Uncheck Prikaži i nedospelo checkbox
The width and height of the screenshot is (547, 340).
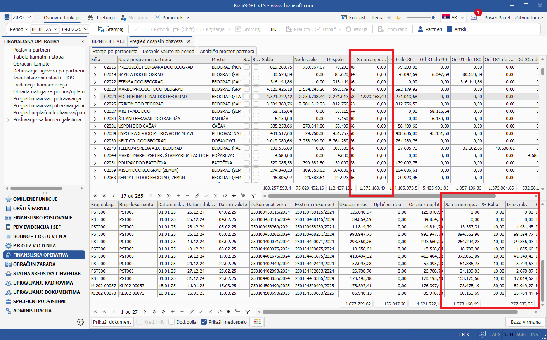point(204,322)
